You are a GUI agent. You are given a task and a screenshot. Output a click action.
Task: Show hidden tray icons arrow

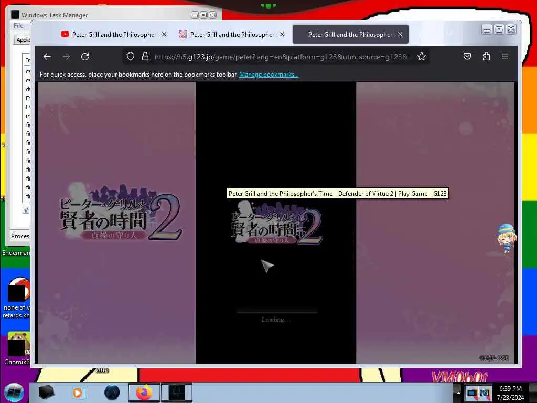458,393
